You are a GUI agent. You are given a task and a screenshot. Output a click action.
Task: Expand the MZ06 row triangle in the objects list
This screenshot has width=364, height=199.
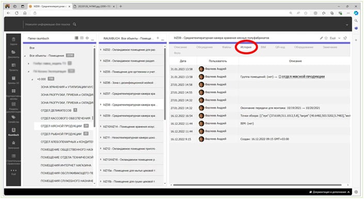pos(101,82)
